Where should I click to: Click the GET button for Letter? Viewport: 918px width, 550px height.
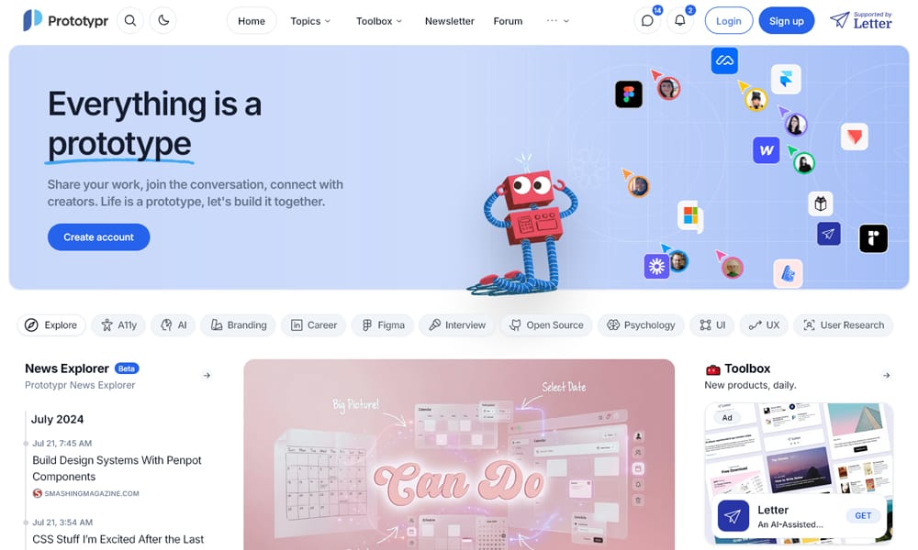(862, 515)
